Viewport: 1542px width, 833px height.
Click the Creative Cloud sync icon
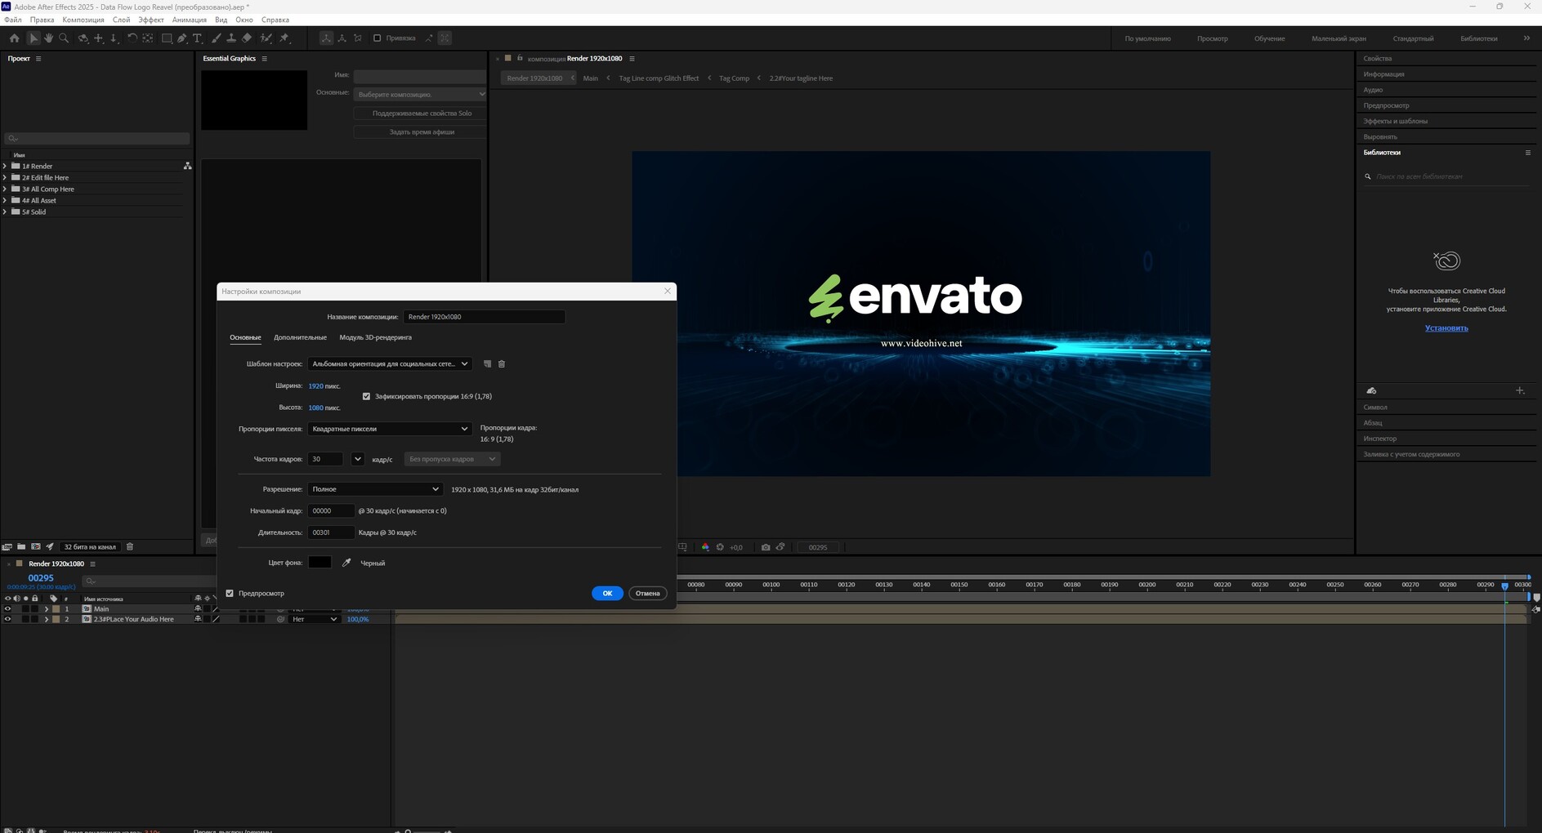pyautogui.click(x=1371, y=390)
